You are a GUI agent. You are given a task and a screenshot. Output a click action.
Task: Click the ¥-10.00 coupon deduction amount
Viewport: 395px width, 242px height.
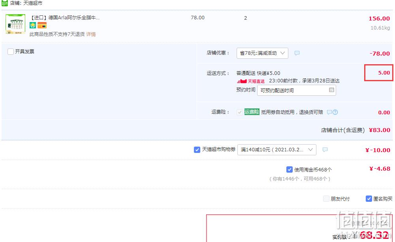click(x=378, y=150)
